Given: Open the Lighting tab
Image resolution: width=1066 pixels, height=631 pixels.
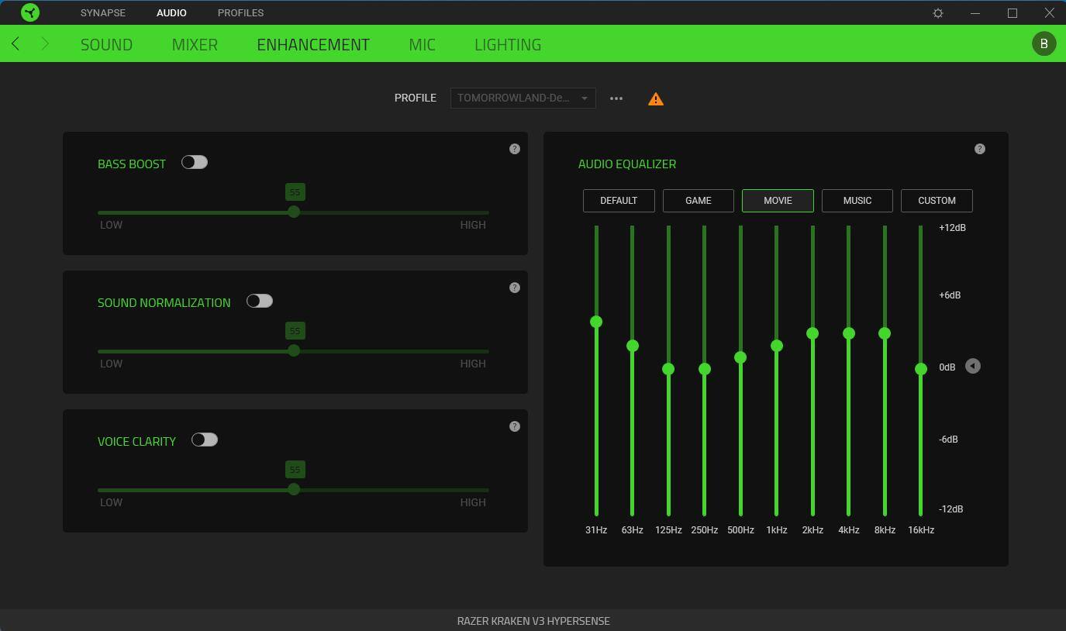Looking at the screenshot, I should [x=507, y=44].
